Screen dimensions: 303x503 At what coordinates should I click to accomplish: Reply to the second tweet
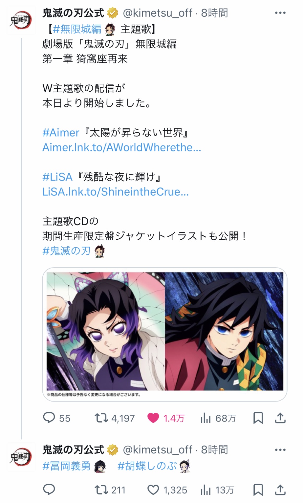tap(49, 490)
